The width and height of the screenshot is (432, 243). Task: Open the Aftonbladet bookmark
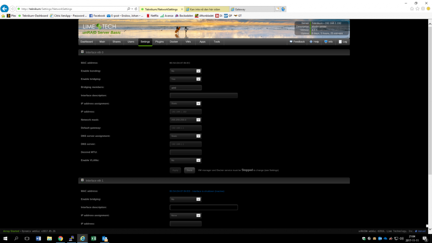click(204, 16)
